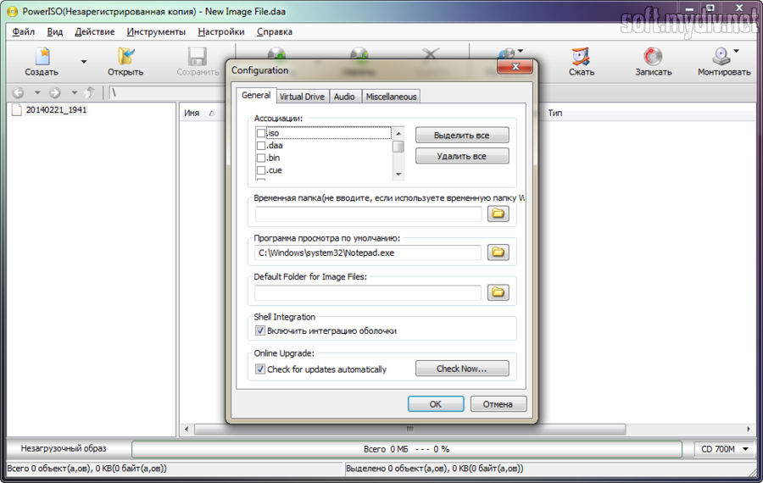763x483 pixels.
Task: Open the Back history dropdown arrow
Action: click(37, 92)
